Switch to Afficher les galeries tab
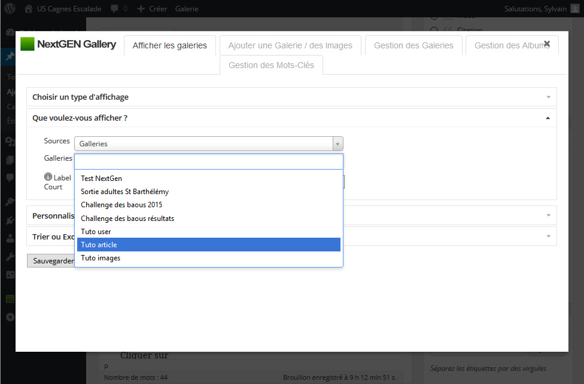 tap(169, 45)
